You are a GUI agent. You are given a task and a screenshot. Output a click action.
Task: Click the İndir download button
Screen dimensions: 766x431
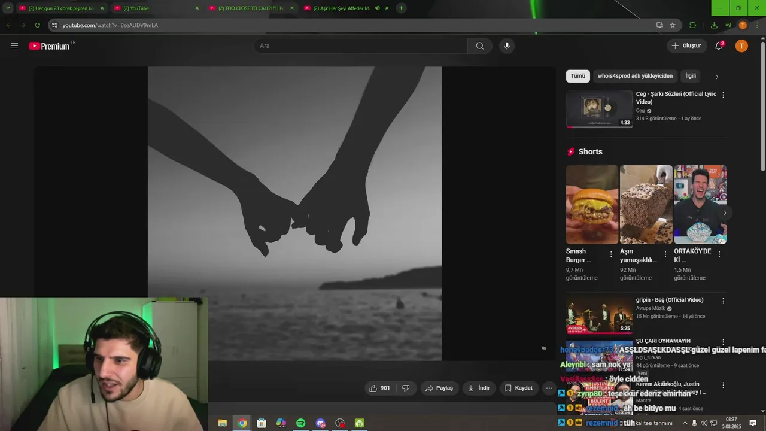pyautogui.click(x=479, y=388)
